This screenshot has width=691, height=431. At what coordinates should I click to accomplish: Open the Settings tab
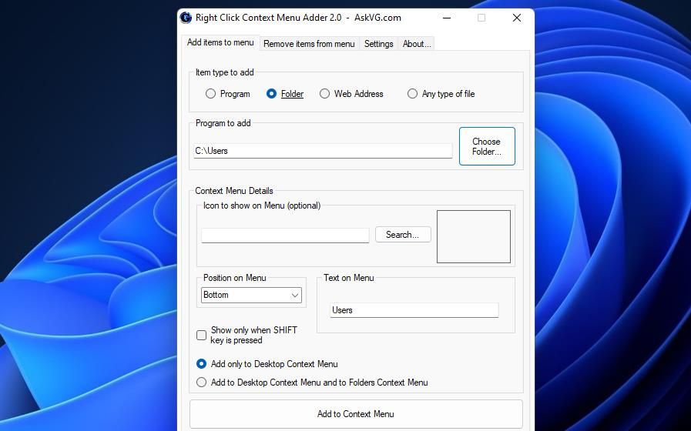[x=378, y=44]
